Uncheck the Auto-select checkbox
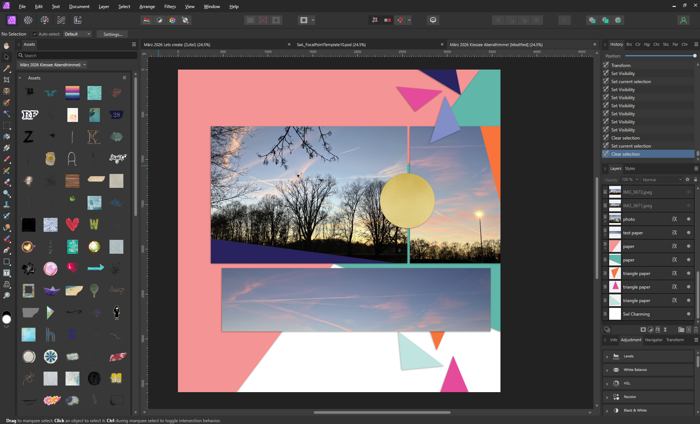700x424 pixels. click(35, 34)
